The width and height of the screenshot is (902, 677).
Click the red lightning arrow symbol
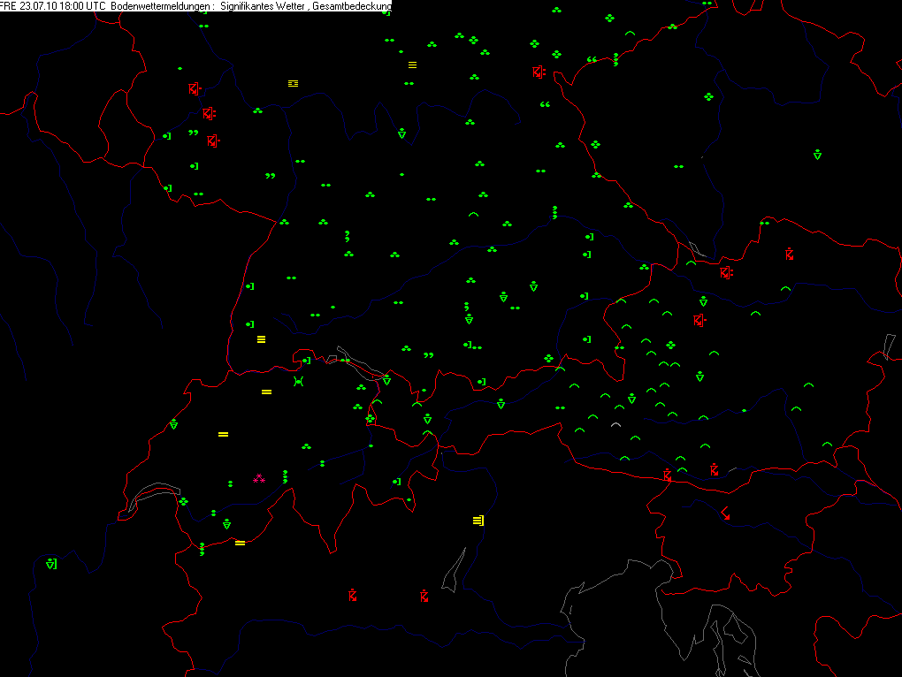725,513
